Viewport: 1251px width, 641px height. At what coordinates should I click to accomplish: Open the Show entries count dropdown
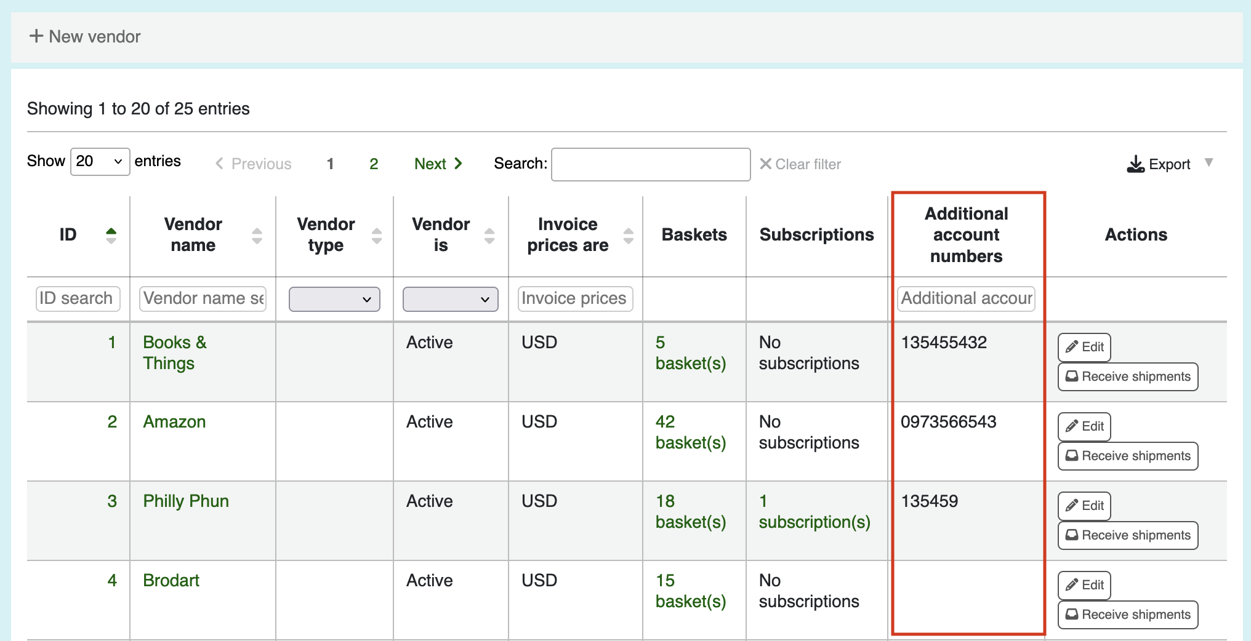coord(100,161)
